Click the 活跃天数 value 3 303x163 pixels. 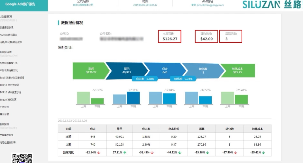pos(226,39)
